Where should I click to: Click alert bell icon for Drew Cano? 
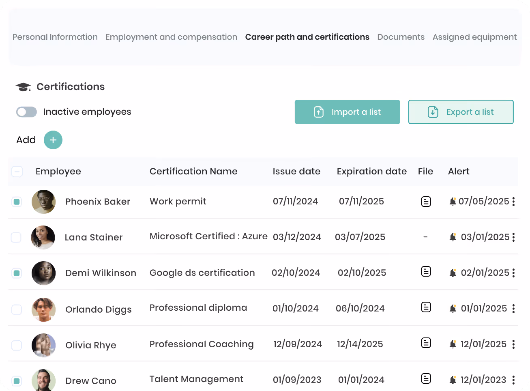[x=453, y=380]
